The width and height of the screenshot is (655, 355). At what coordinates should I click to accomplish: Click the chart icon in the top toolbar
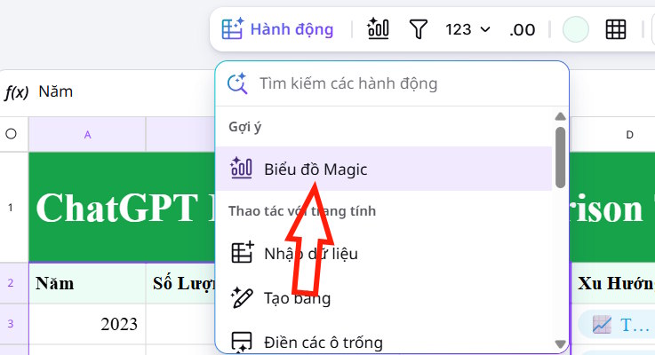(x=379, y=29)
